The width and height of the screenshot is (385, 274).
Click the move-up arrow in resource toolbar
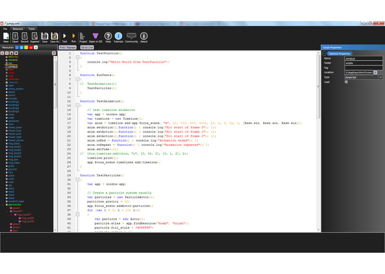(x=12, y=53)
